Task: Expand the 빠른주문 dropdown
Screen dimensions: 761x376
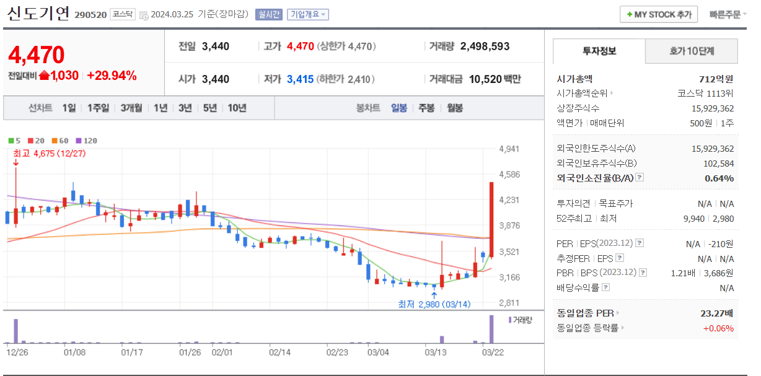Action: point(728,14)
